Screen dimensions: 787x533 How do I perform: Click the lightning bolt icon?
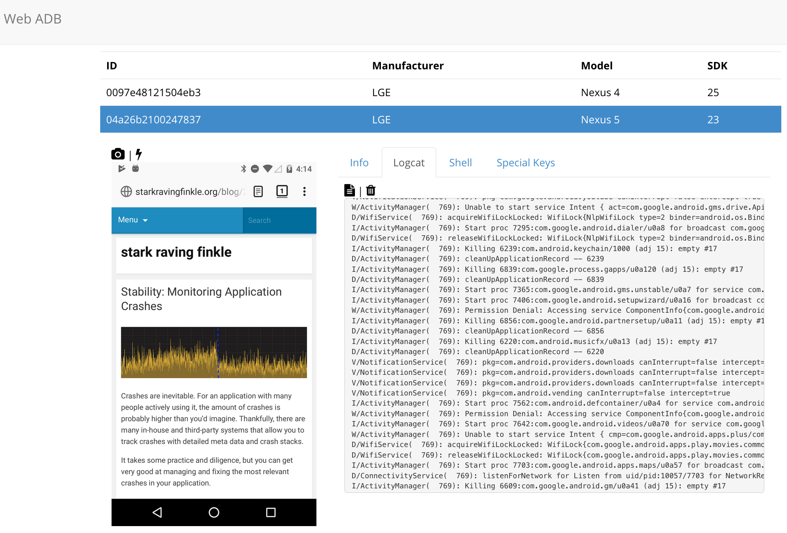tap(139, 154)
